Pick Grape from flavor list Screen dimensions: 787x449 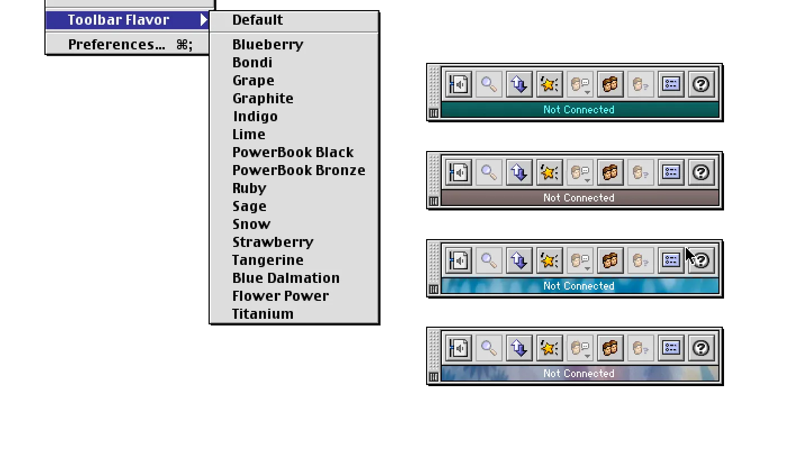294,81
